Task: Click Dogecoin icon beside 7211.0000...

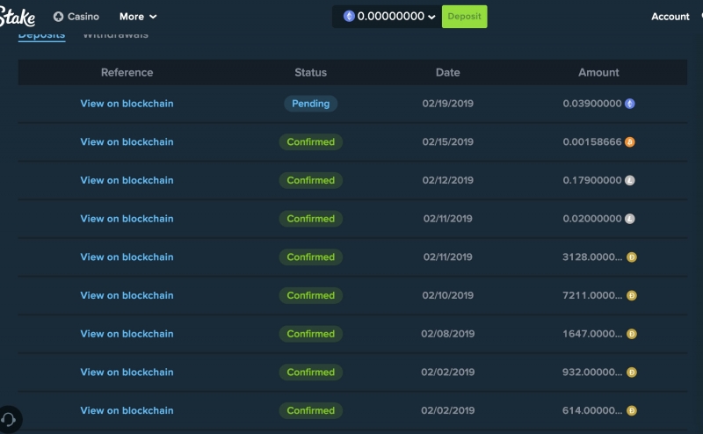Action: 632,295
